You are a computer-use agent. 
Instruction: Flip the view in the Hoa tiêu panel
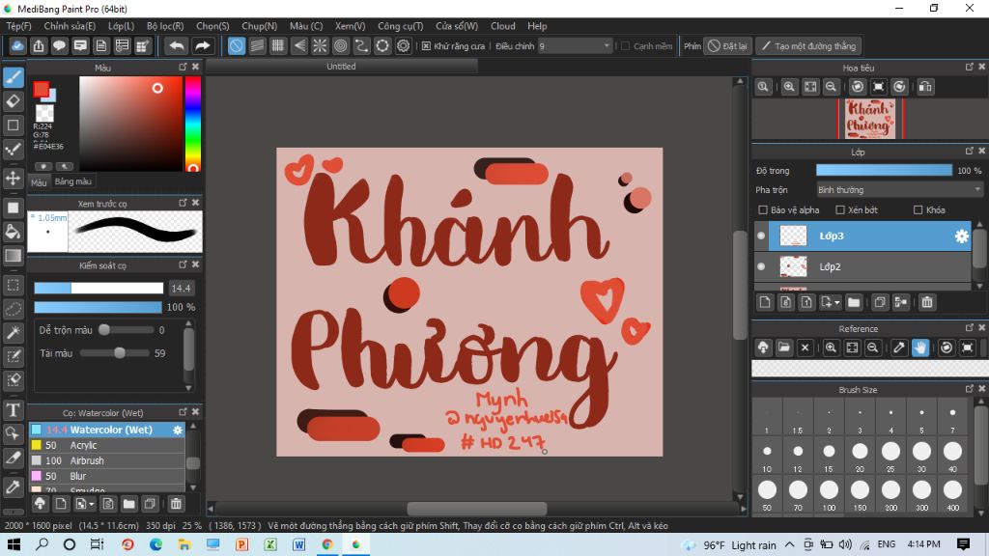[x=925, y=87]
